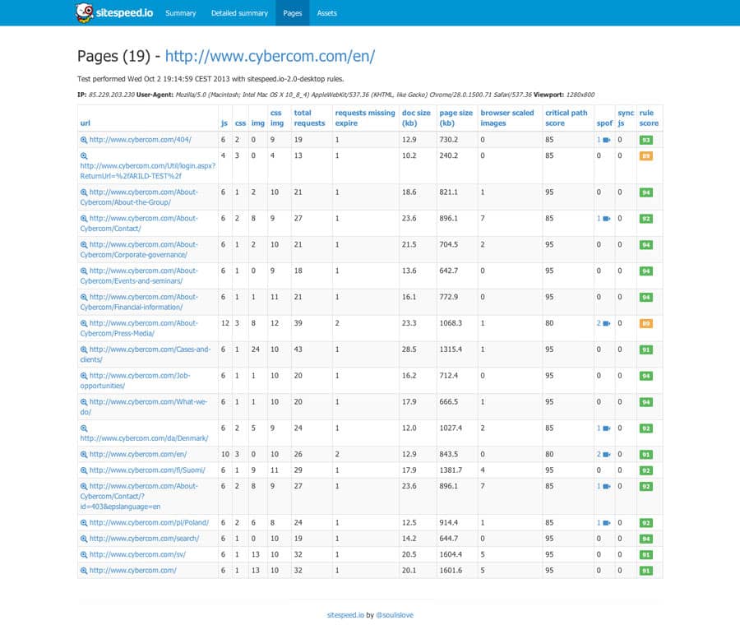Click the total requests column header
The width and height of the screenshot is (740, 625).
pyautogui.click(x=310, y=118)
